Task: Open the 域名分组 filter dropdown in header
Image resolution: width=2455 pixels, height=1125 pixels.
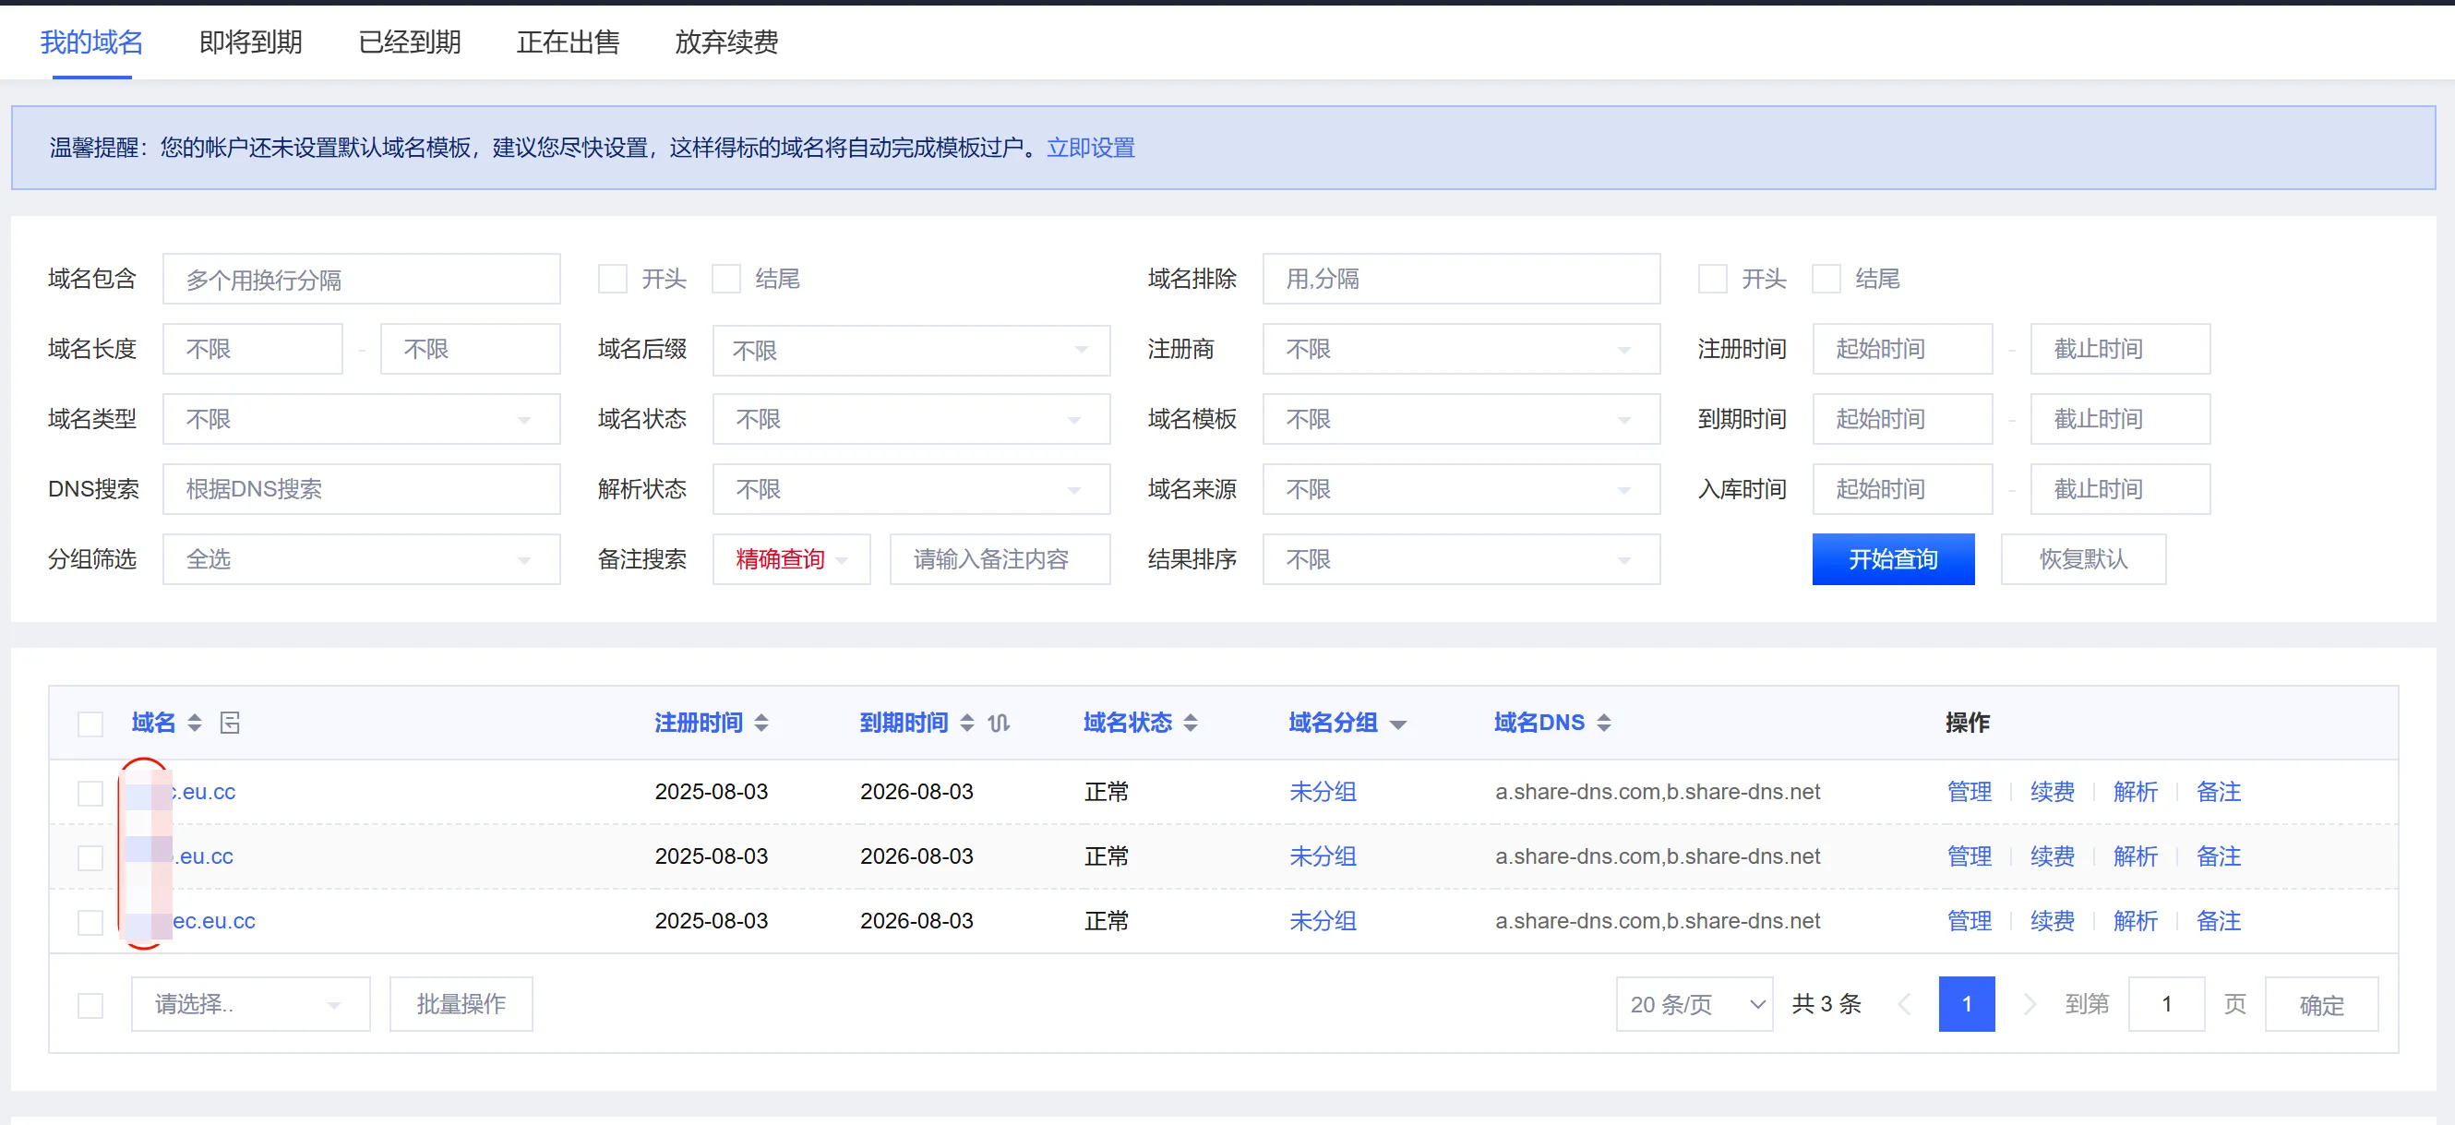Action: tap(1398, 724)
